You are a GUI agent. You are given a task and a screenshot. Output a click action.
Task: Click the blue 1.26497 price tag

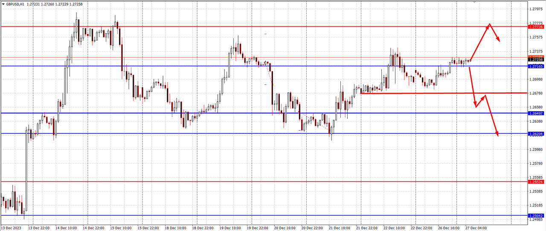[536, 113]
